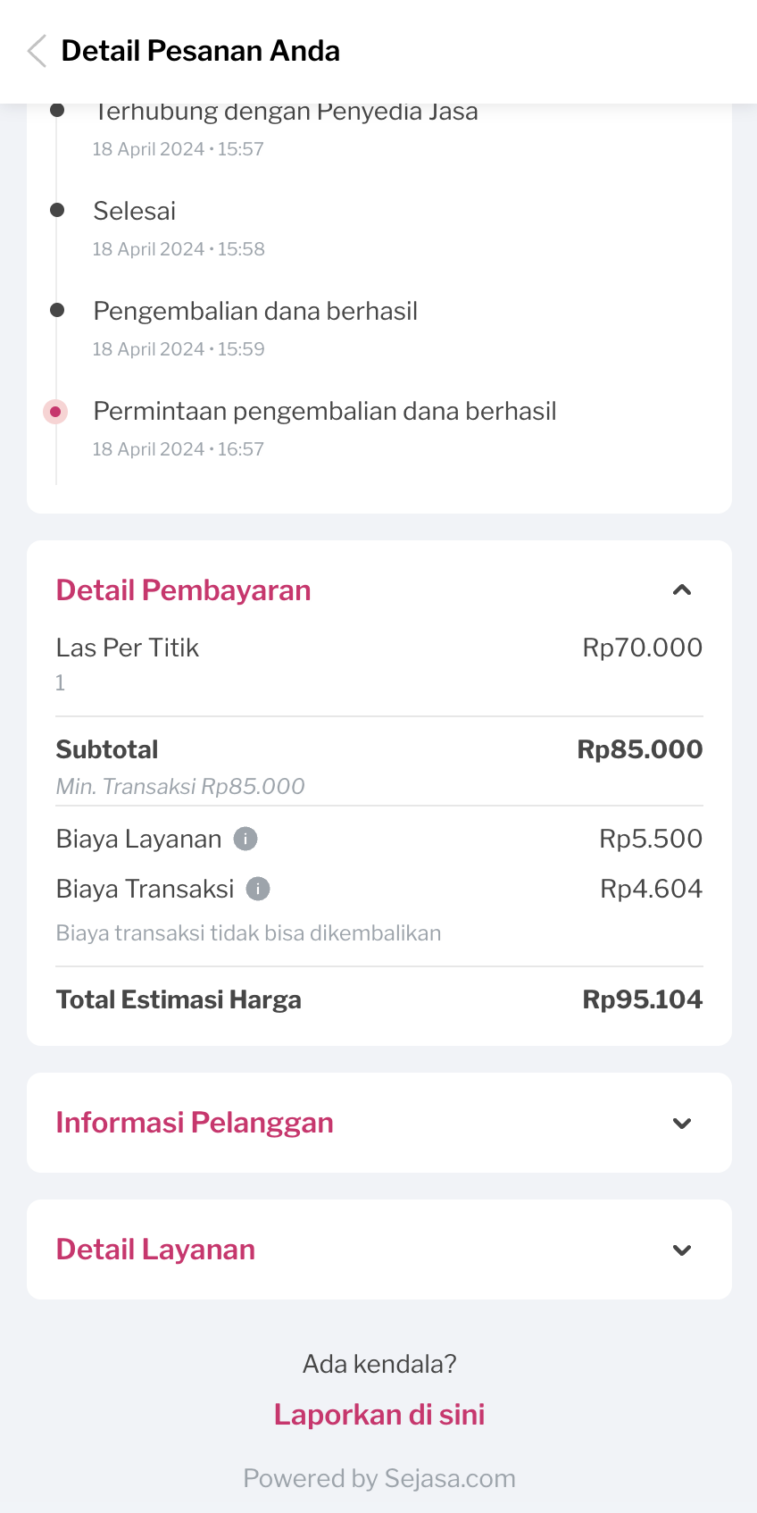Tap the Detail Pembayaran heading
The image size is (757, 1513).
184,590
